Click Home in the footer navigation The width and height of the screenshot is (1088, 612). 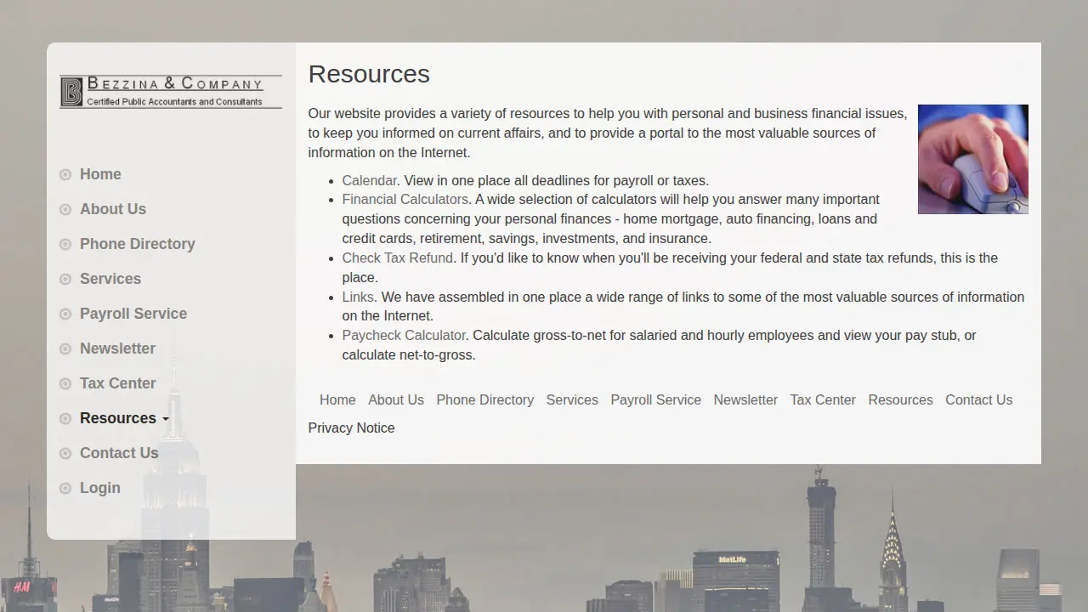(x=337, y=399)
